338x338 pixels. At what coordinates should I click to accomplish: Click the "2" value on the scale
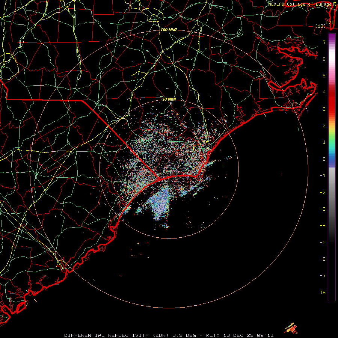[324, 126]
